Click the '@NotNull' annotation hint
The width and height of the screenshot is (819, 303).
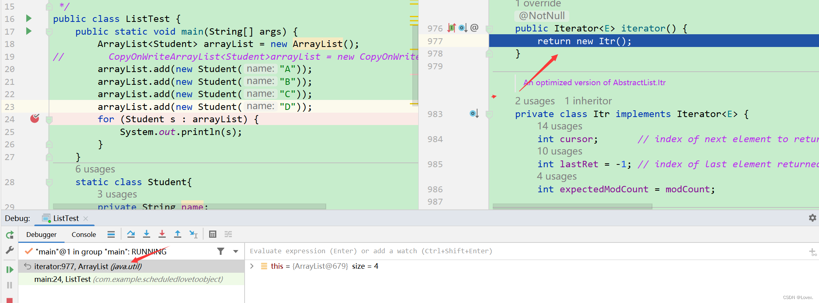(542, 16)
